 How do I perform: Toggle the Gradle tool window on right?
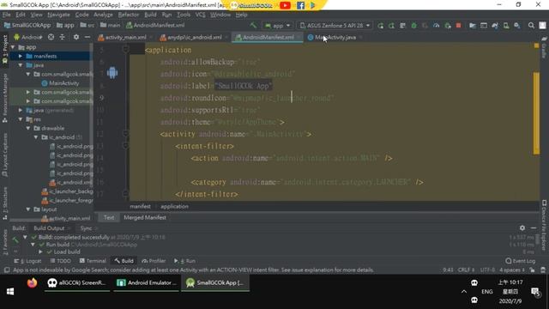pos(544,47)
